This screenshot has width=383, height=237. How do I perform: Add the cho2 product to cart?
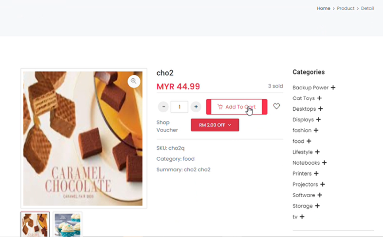[x=237, y=107]
